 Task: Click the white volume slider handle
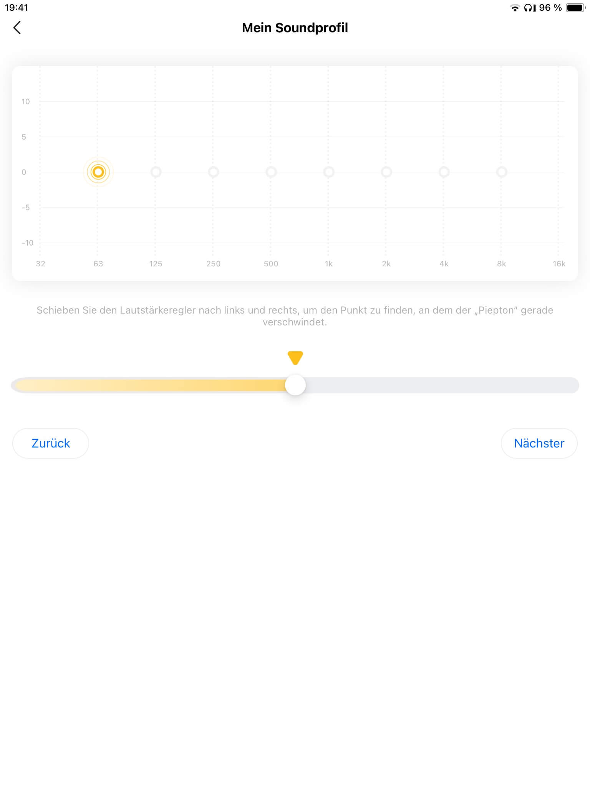click(295, 385)
